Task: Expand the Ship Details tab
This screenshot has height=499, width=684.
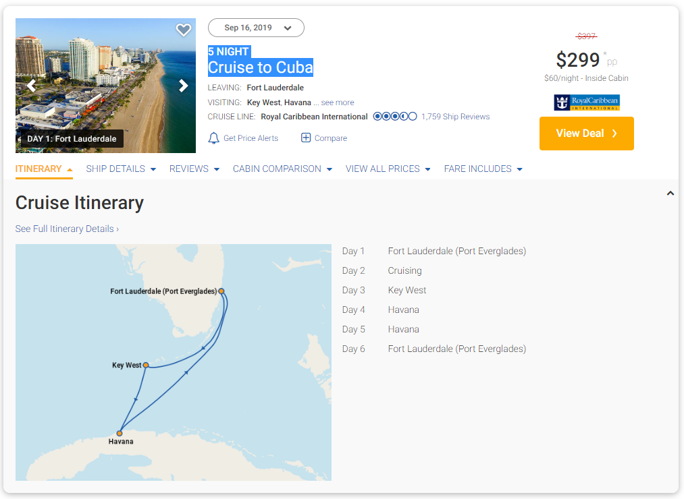Action: point(121,169)
